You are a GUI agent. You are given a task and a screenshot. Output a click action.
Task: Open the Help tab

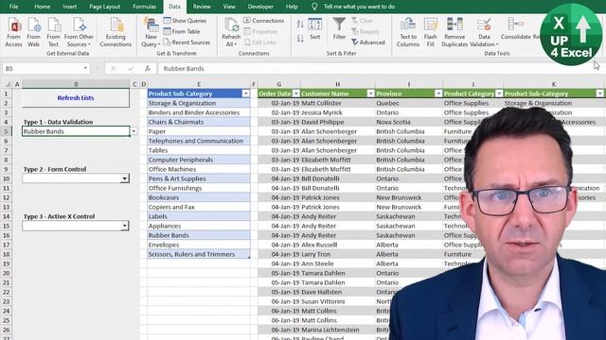[x=292, y=7]
